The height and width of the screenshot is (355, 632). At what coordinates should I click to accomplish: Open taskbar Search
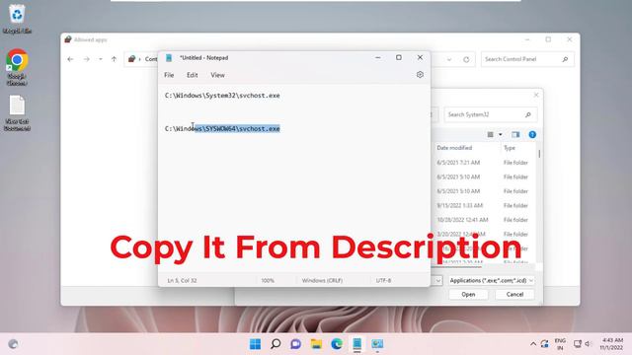(x=276, y=344)
